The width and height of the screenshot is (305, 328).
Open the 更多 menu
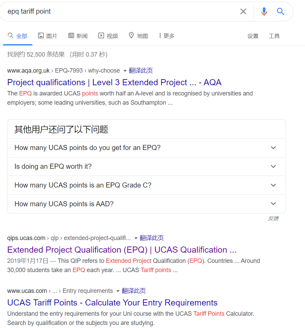[x=167, y=36]
